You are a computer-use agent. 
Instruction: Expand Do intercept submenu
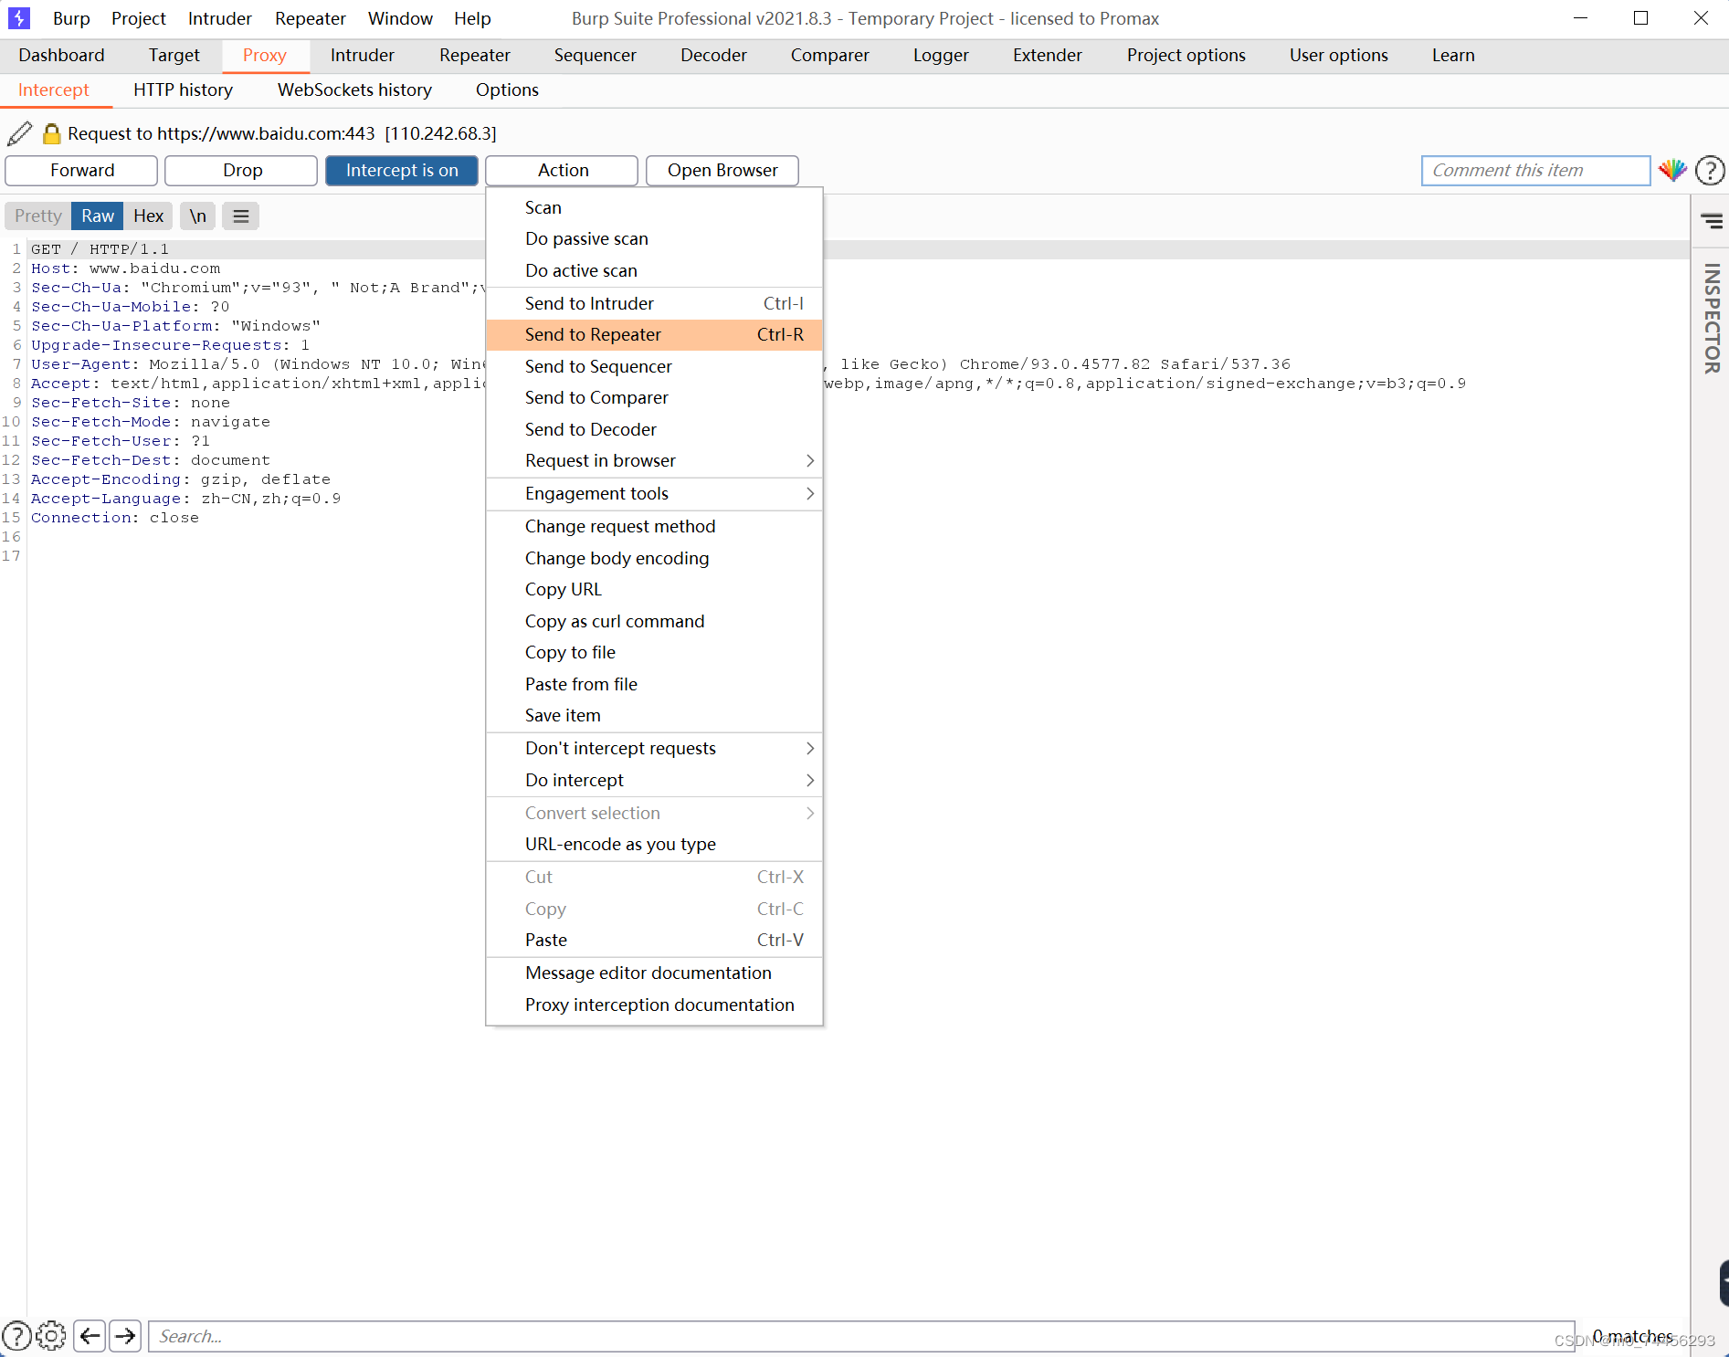click(654, 781)
